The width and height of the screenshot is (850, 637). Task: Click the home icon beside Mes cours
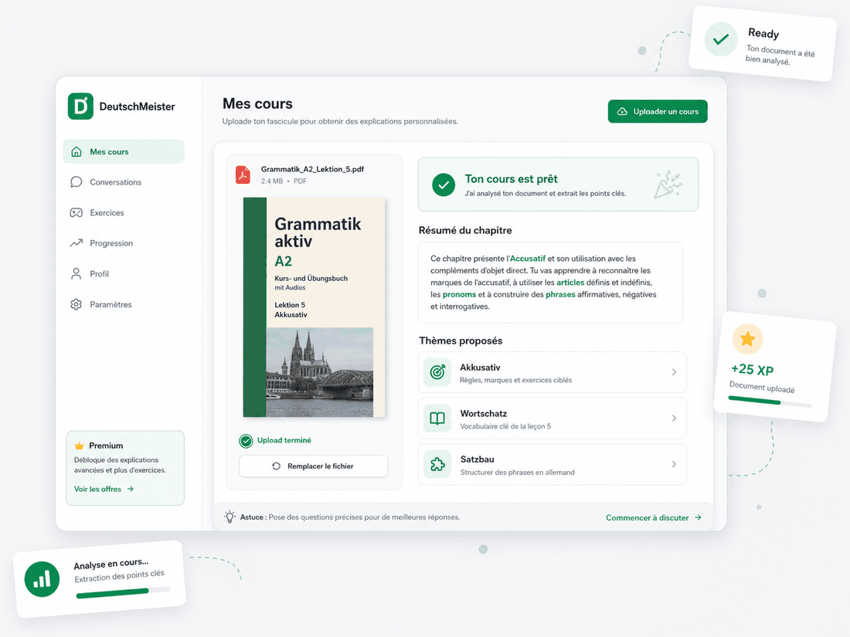coord(76,151)
